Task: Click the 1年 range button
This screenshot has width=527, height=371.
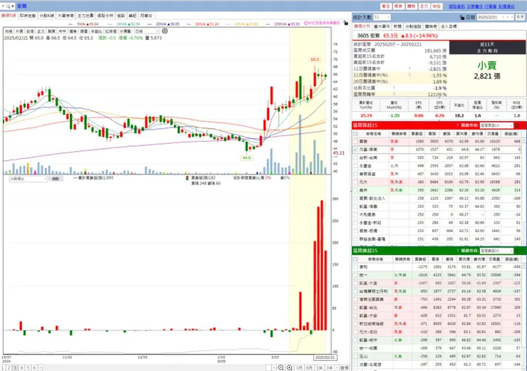Action: point(320,367)
